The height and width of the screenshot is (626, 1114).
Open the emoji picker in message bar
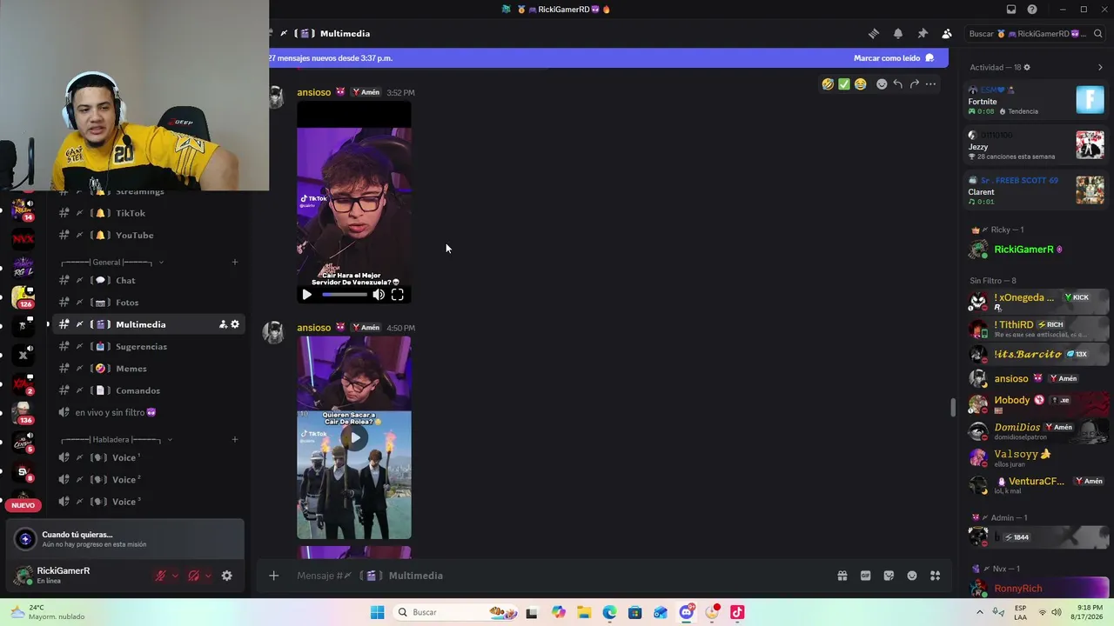point(912,576)
